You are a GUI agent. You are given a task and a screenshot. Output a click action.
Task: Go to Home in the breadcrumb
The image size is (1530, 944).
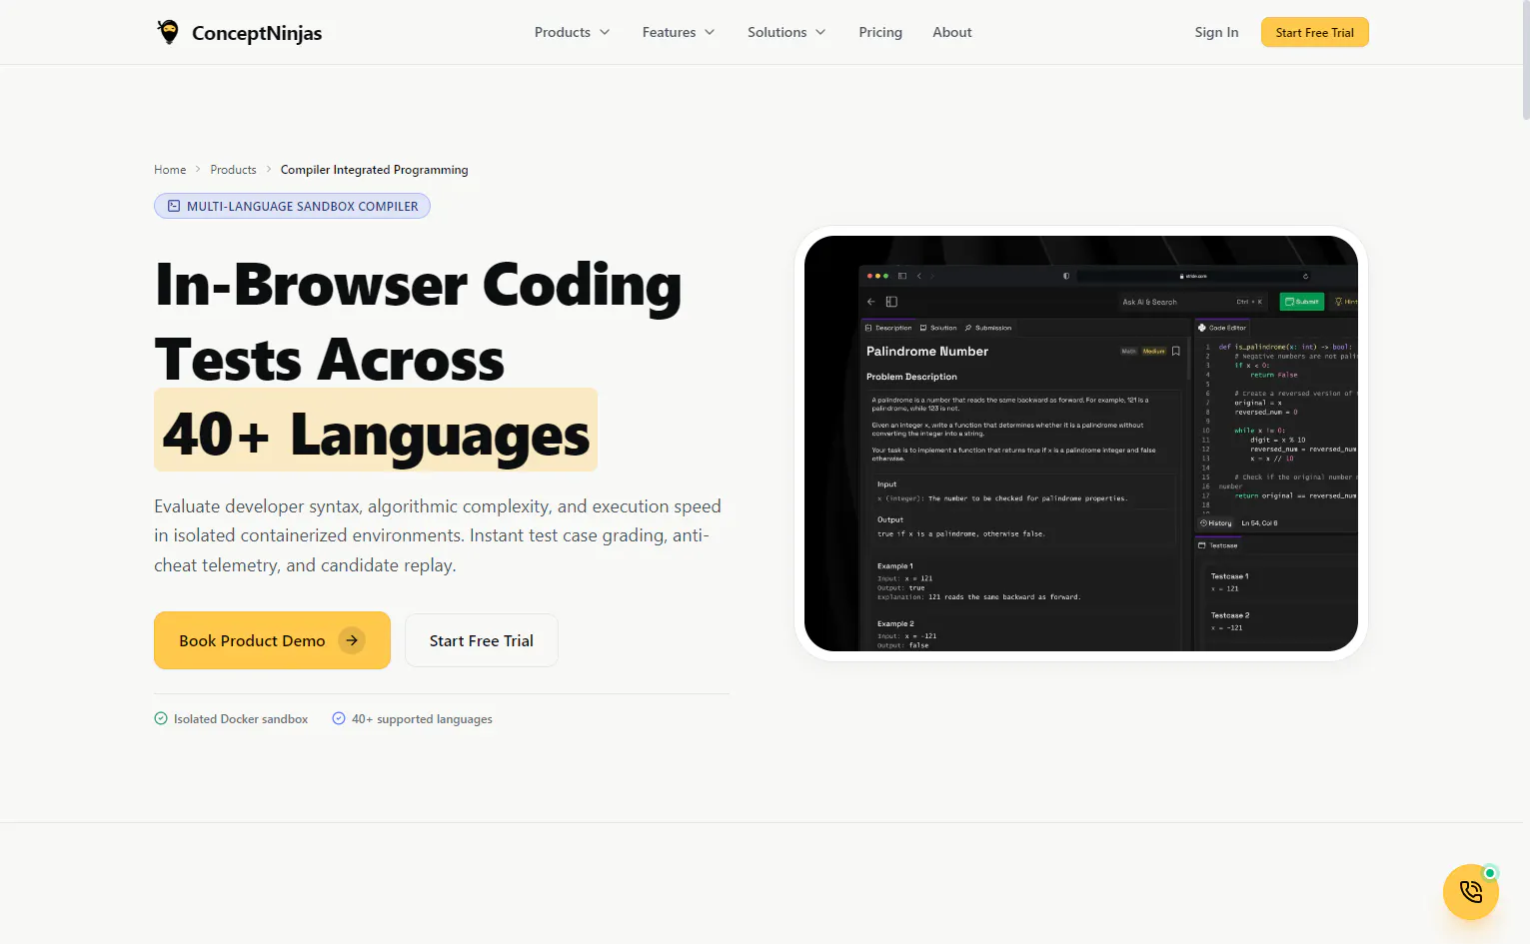pos(170,170)
